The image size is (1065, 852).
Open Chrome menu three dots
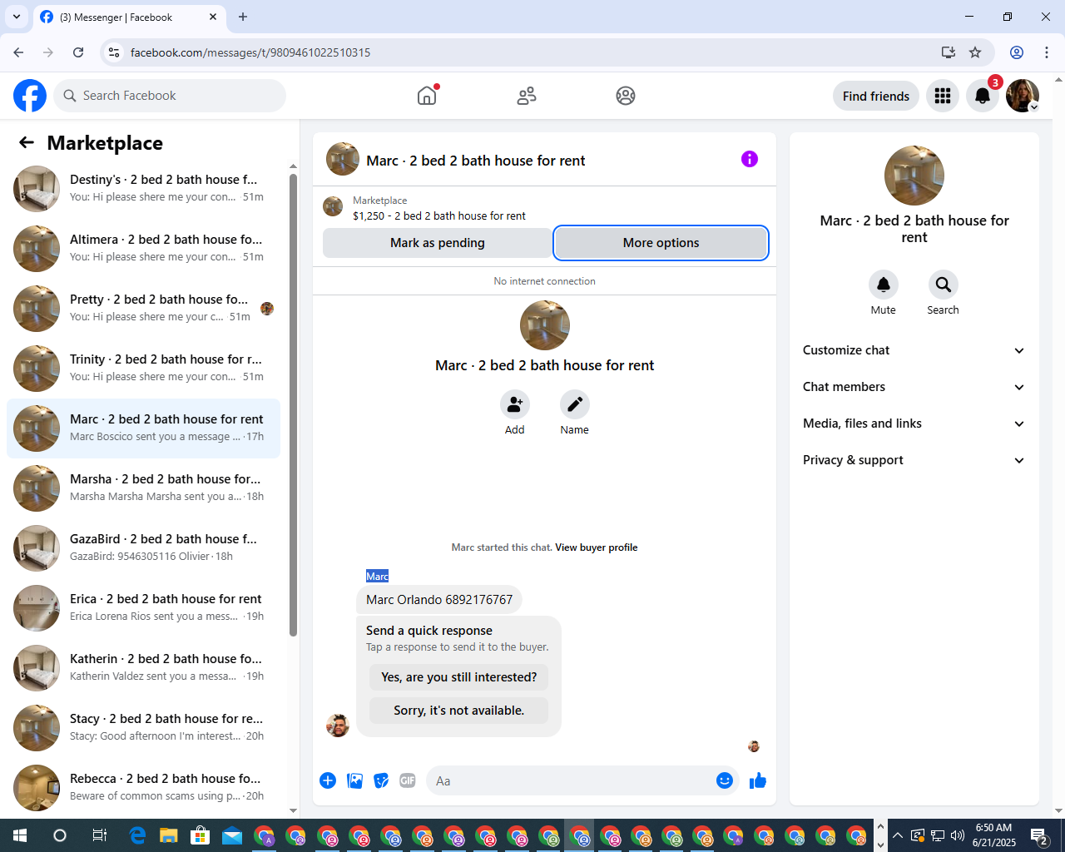pyautogui.click(x=1047, y=52)
